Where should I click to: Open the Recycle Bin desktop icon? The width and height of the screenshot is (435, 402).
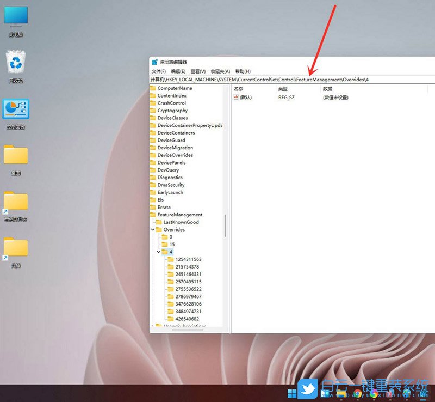(x=16, y=61)
